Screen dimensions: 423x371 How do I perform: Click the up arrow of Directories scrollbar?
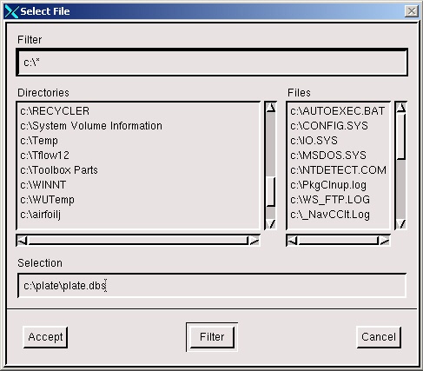[x=271, y=108]
